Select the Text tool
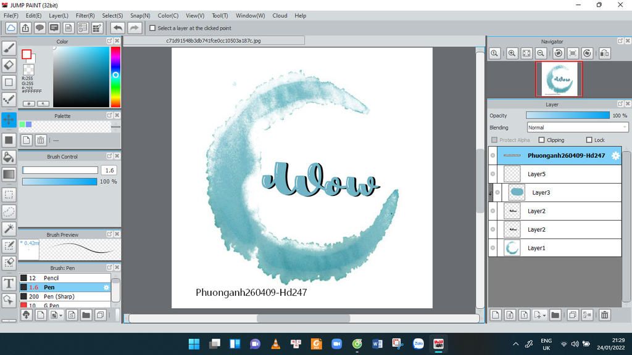 point(9,284)
